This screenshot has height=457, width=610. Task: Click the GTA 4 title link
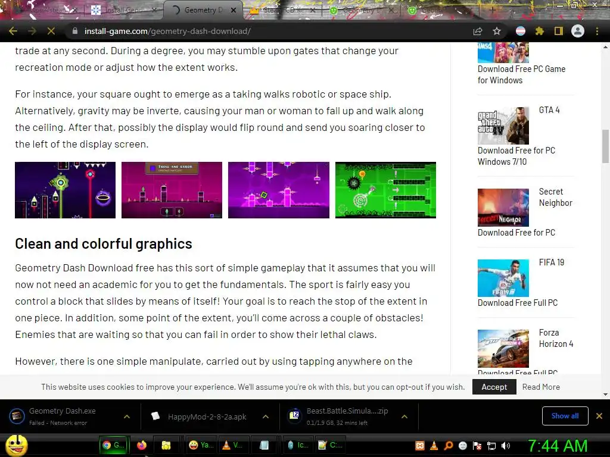point(549,110)
